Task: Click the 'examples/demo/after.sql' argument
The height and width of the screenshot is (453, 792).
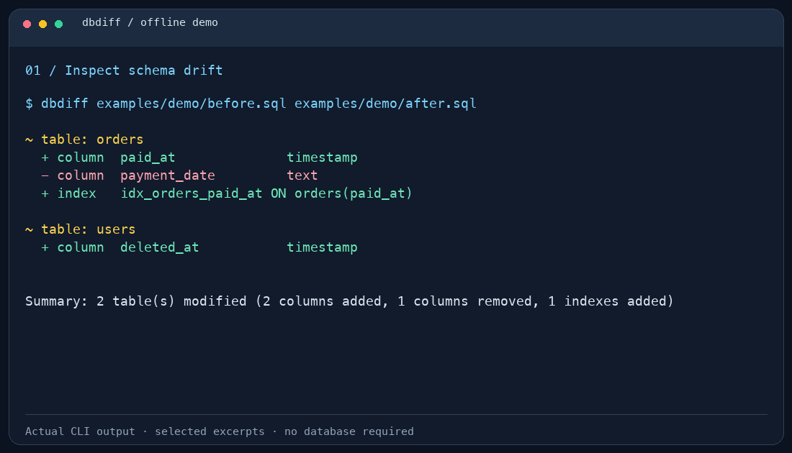Action: pyautogui.click(x=385, y=104)
